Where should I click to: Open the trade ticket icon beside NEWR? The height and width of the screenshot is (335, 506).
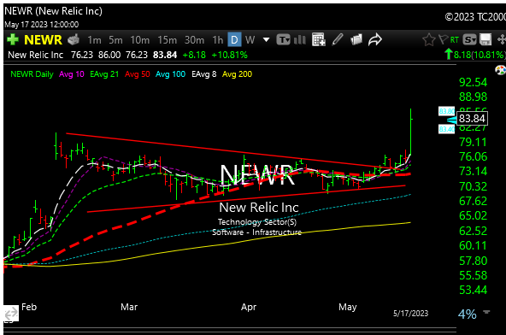click(74, 39)
